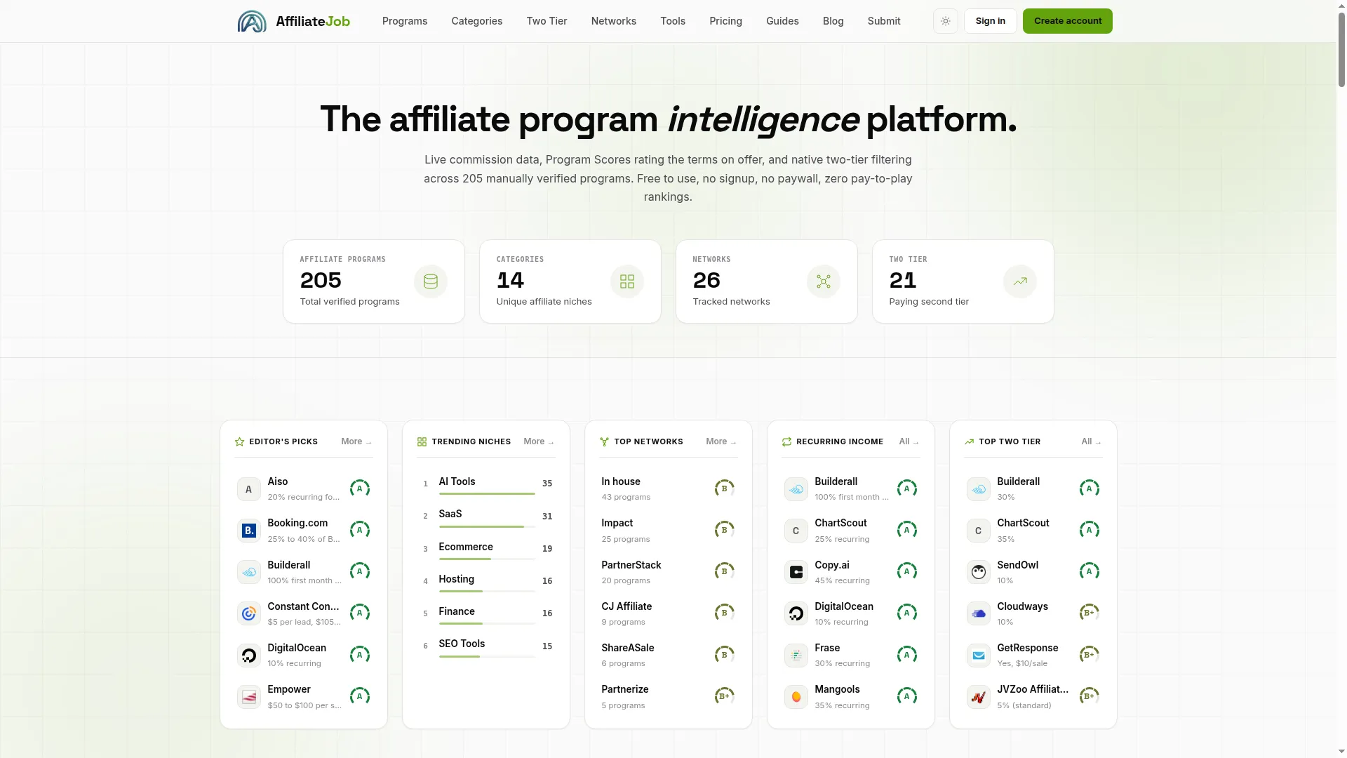Click the JVZoo Affiliate logo icon
Screen dimensions: 1347x758
point(978,697)
